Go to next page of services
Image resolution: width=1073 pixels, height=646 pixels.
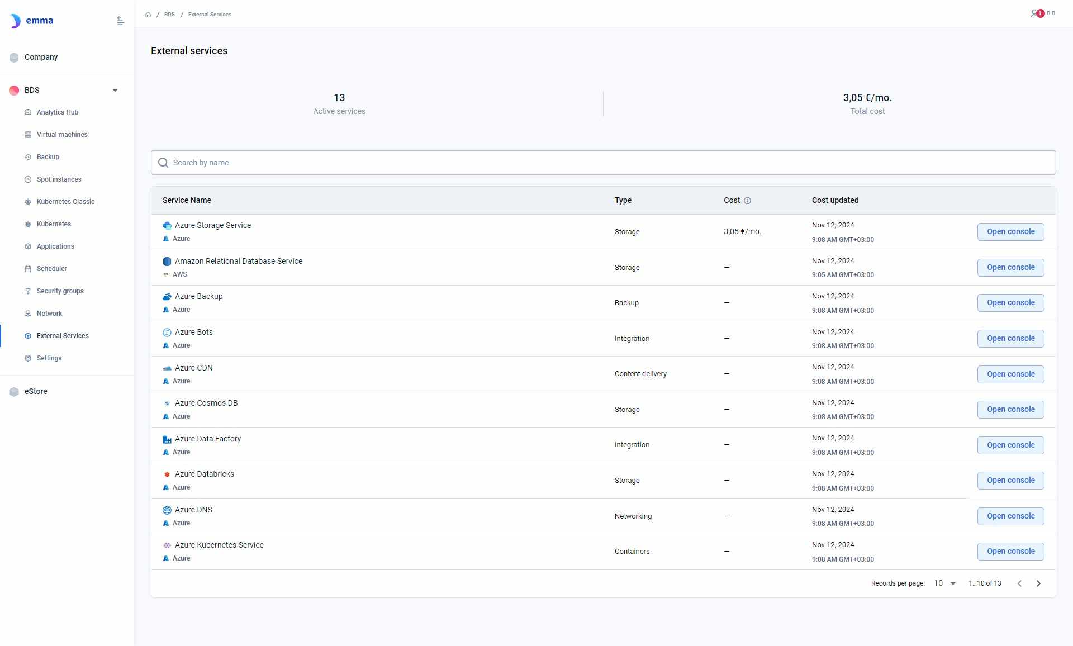1039,583
